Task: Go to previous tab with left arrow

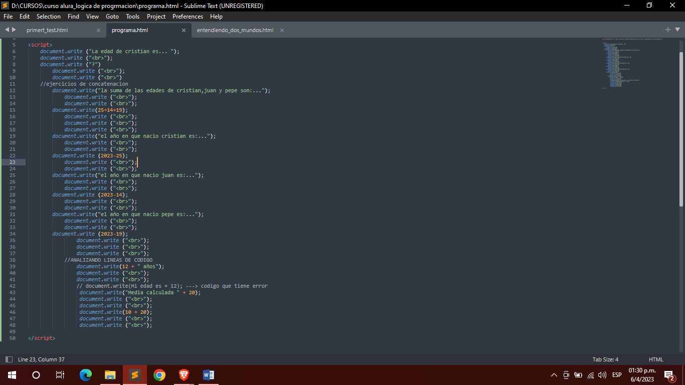Action: tap(7, 30)
